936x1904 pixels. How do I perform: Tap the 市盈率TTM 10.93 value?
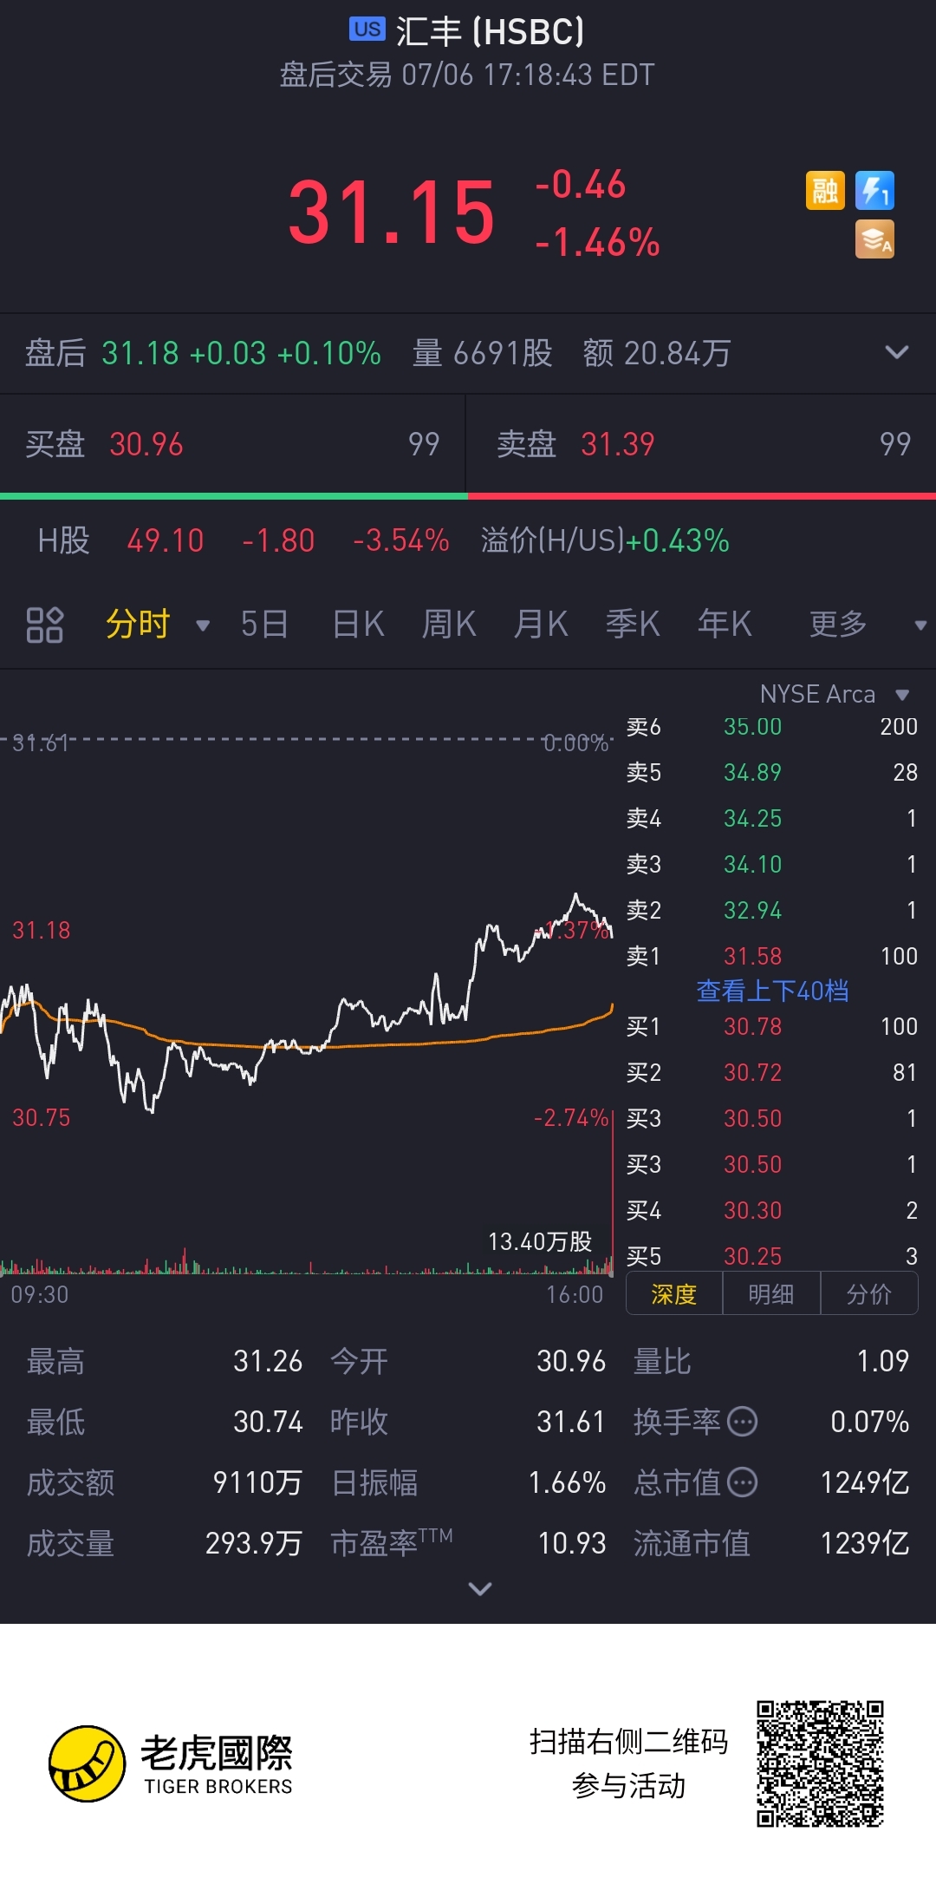(x=572, y=1543)
